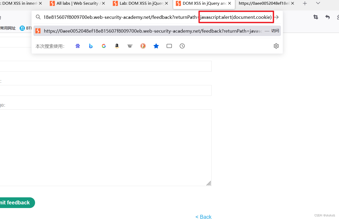Screen dimensions: 339x219
Task: Select the orange browser search engine icon
Action: (x=143, y=46)
